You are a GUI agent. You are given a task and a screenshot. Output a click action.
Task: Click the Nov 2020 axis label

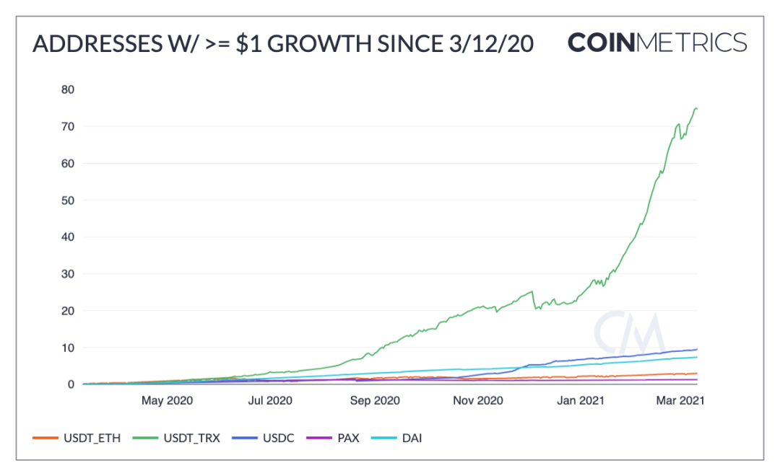click(478, 400)
